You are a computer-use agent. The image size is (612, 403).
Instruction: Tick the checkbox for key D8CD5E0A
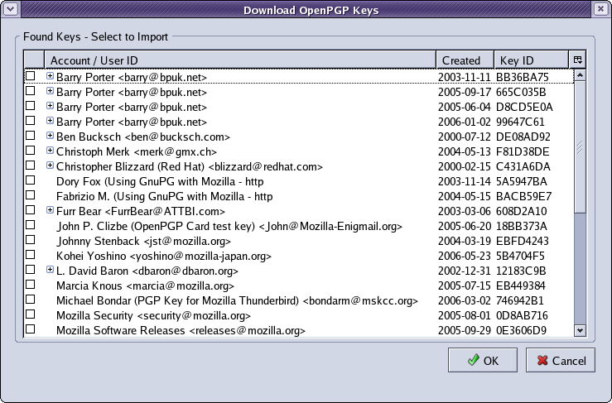30,106
